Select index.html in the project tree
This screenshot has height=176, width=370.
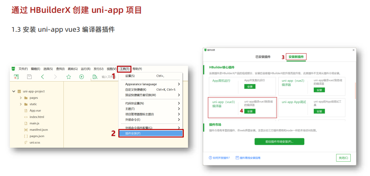click(x=37, y=117)
